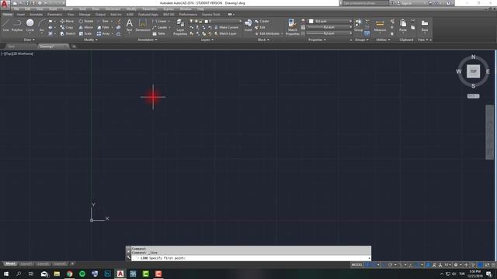Screen dimensions: 497x279
Task: Click the Scale tool
Action: click(x=85, y=33)
